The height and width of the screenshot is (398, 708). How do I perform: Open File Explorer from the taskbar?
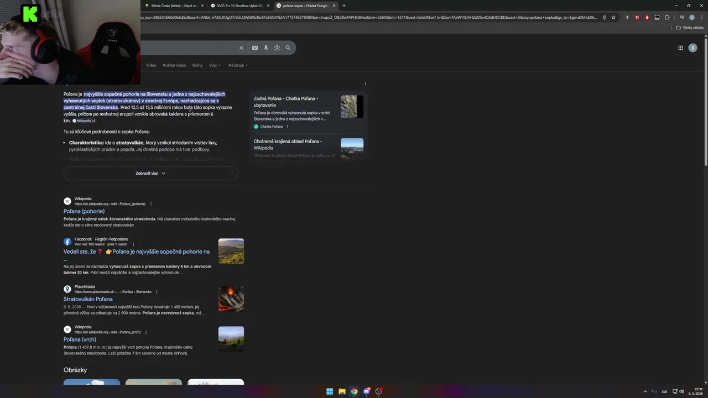point(342,391)
